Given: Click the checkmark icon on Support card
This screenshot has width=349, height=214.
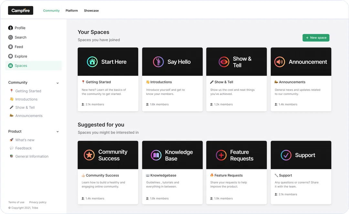Looking at the screenshot, I should point(286,155).
